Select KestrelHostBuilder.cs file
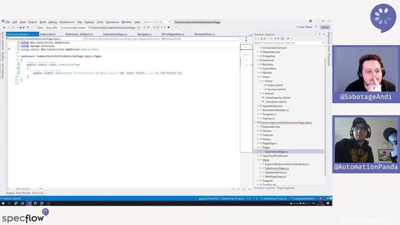 click(x=276, y=110)
